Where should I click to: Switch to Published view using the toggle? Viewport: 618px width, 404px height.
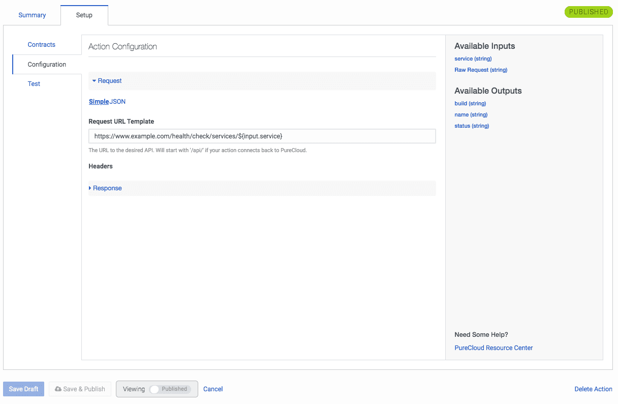coord(156,389)
